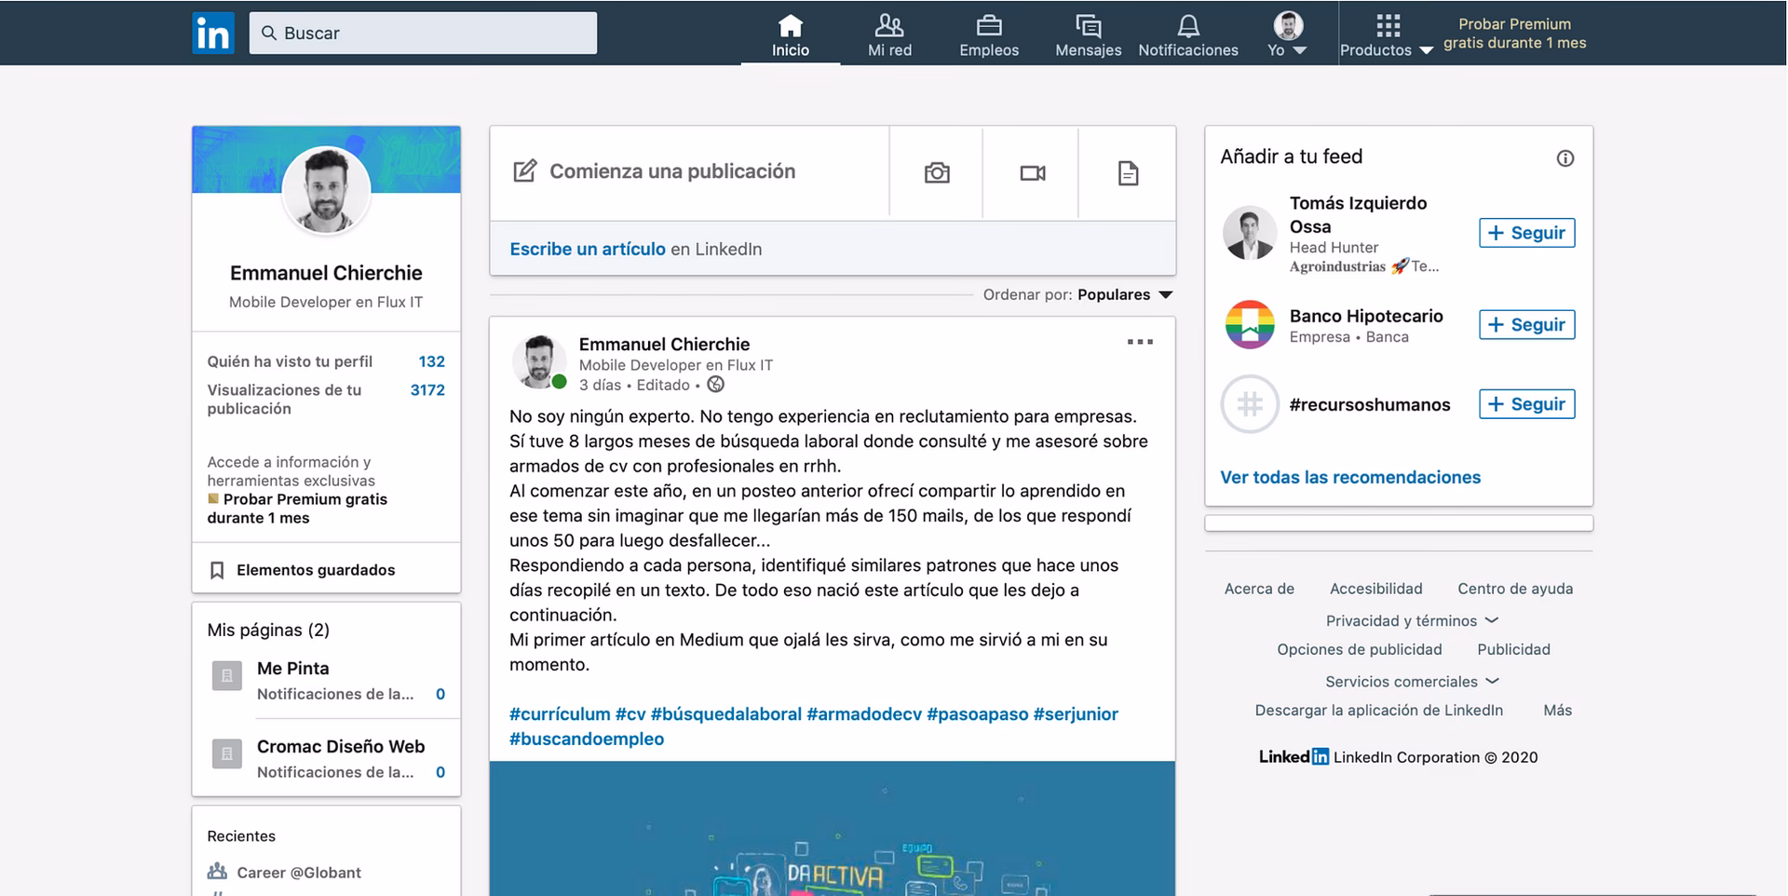1788x896 pixels.
Task: Open the three-dot menu on Emmanuel's post
Action: 1139,342
